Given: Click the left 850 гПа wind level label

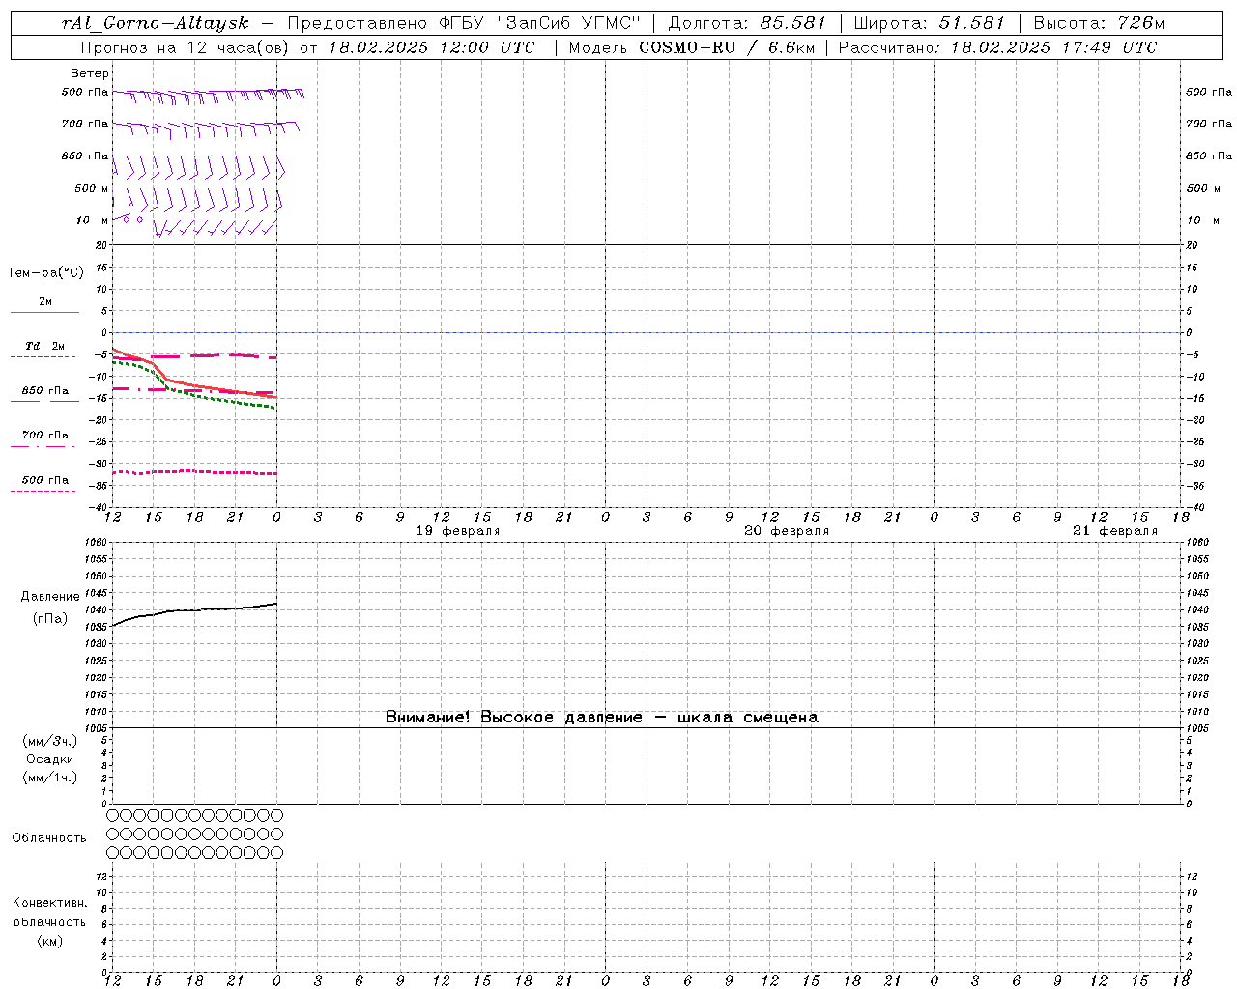Looking at the screenshot, I should (x=85, y=155).
